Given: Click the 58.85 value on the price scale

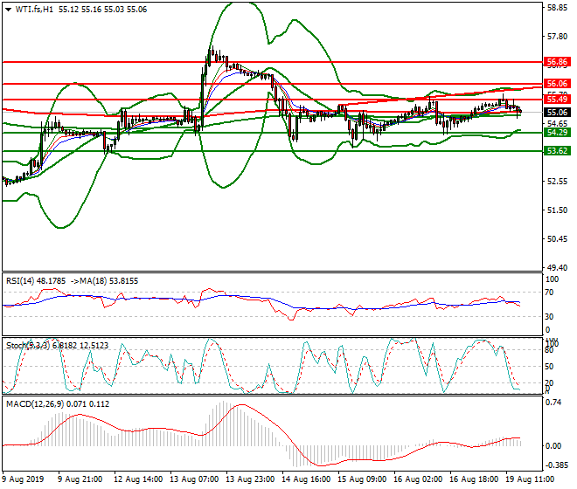Looking at the screenshot, I should pos(557,8).
